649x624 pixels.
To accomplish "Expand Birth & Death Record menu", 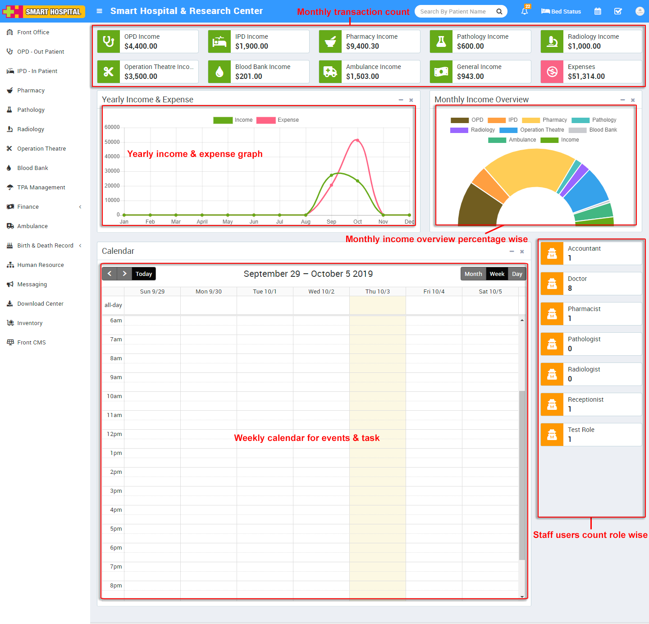I will (x=44, y=245).
